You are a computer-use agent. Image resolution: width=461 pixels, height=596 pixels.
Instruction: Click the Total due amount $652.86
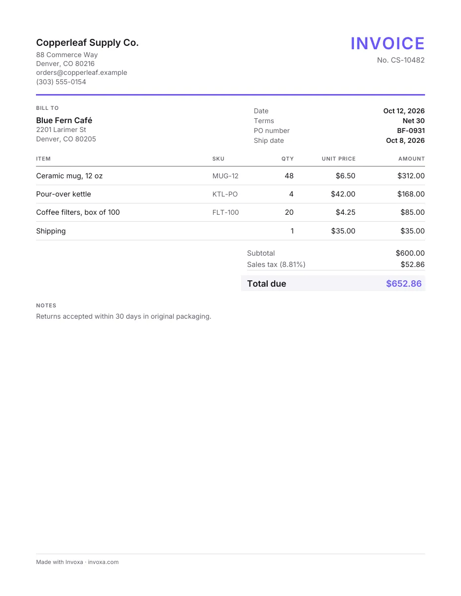404,284
